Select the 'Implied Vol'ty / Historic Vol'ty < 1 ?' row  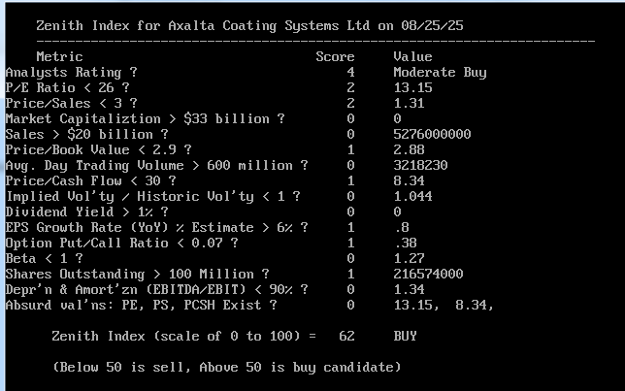pyautogui.click(x=153, y=197)
